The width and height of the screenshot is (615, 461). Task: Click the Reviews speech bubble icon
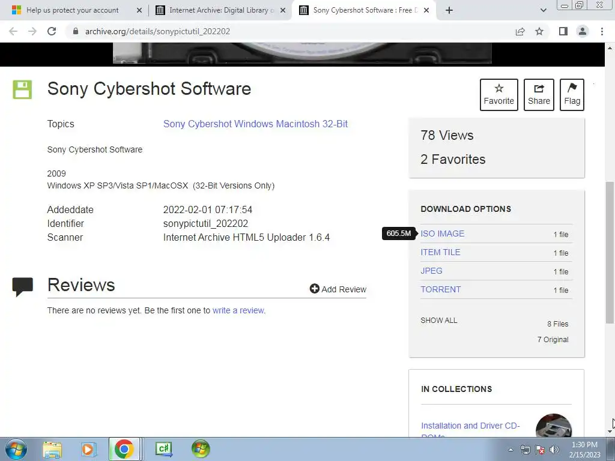(23, 286)
